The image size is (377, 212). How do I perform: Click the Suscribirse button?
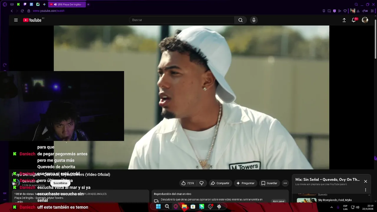tap(60, 183)
